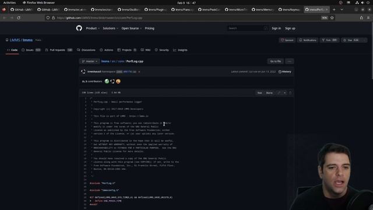Click the Firefox back arrow
The image size is (373, 210).
tap(4, 17)
